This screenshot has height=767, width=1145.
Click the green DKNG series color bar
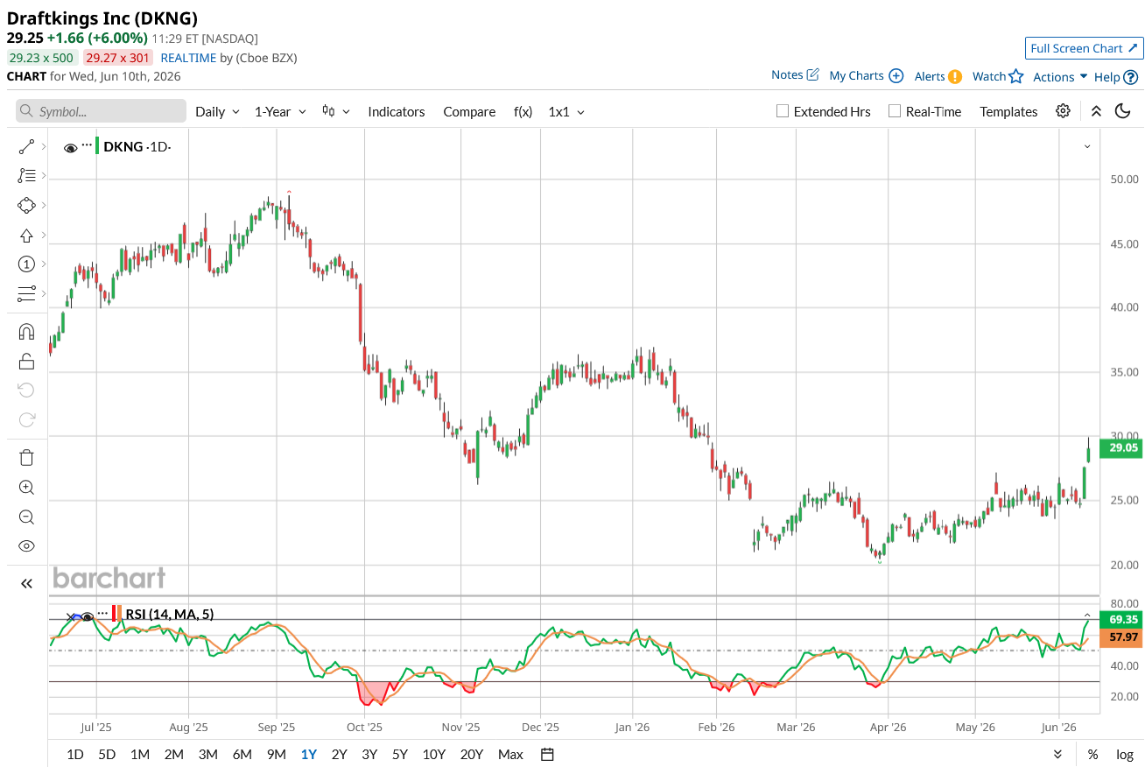pyautogui.click(x=97, y=146)
